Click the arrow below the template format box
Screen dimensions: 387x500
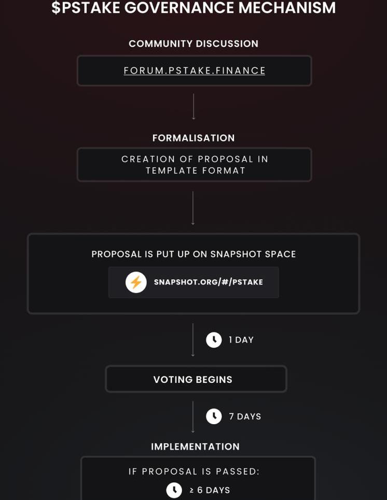(193, 207)
